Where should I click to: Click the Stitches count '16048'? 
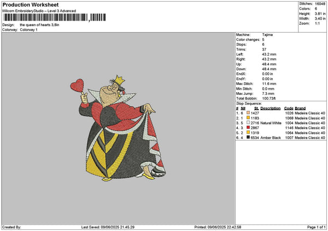[x=320, y=4]
